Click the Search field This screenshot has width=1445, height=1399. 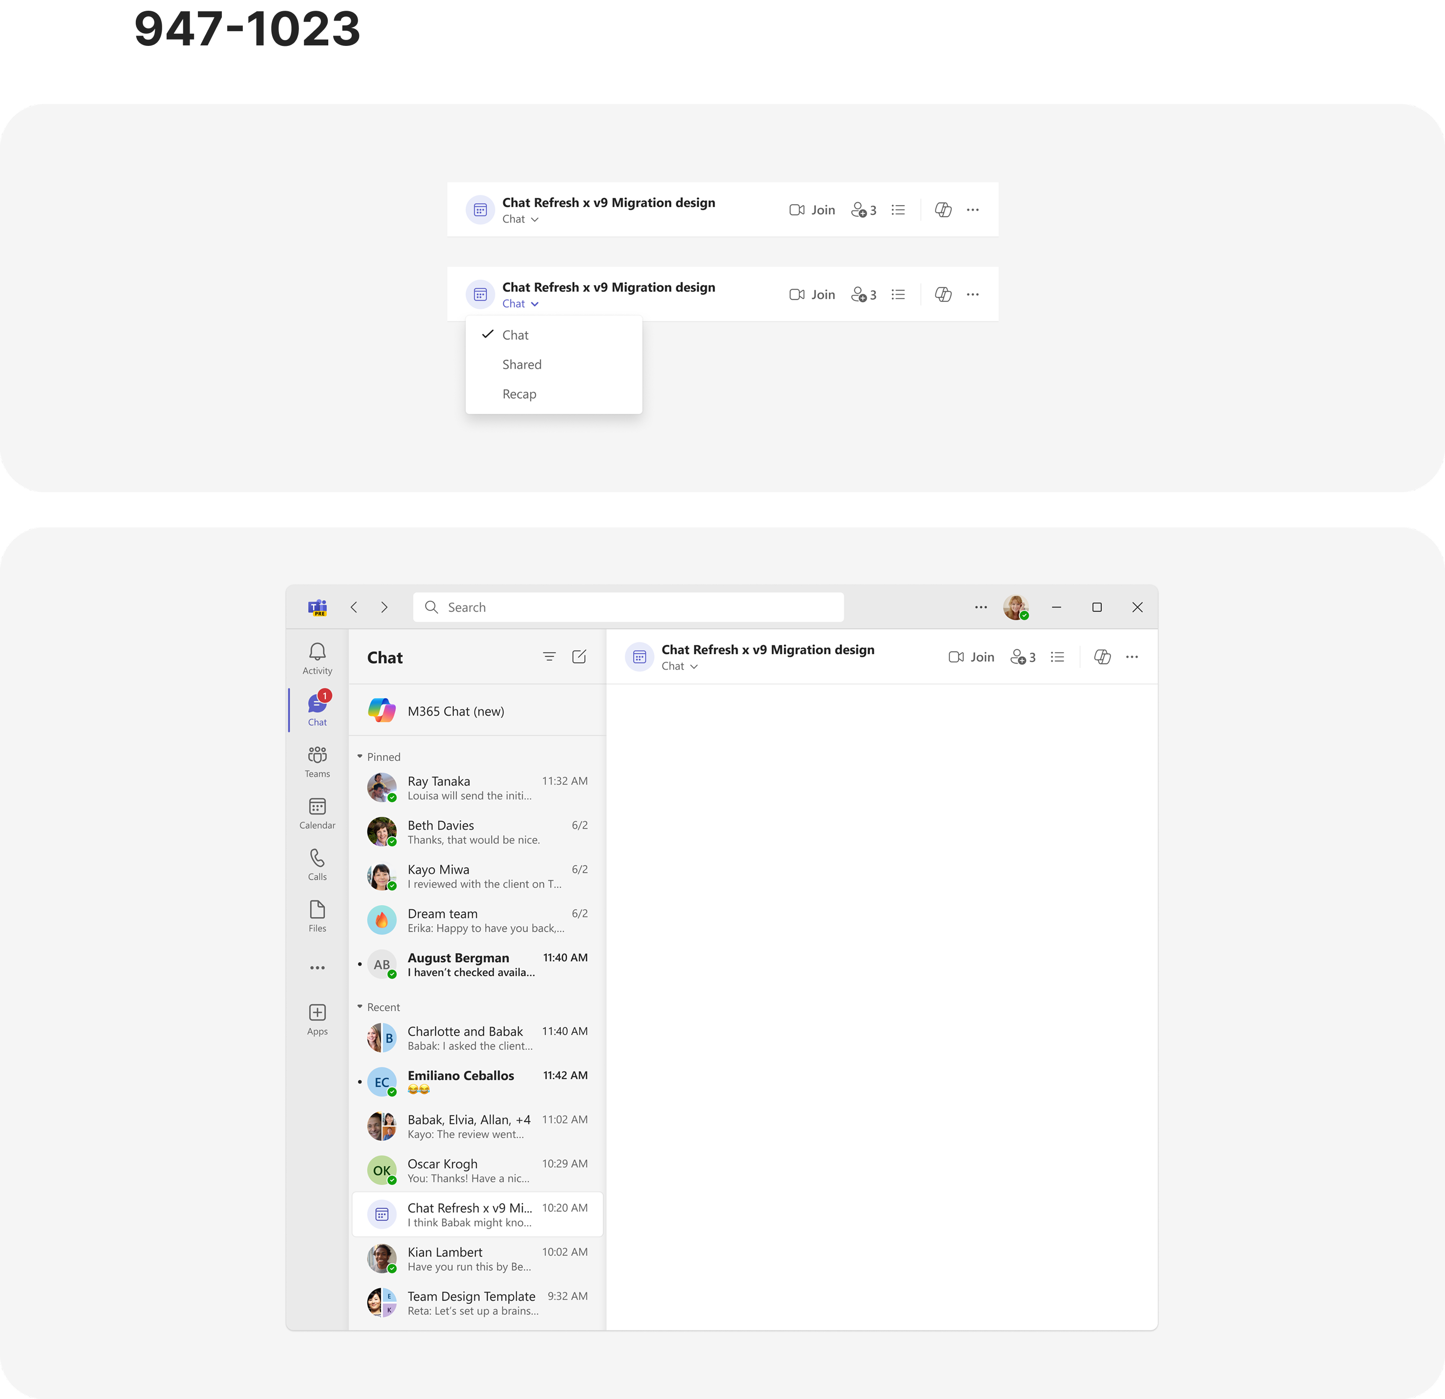tap(628, 607)
